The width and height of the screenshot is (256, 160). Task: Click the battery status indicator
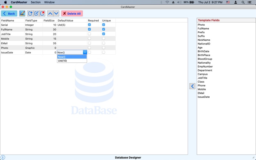[189, 2]
